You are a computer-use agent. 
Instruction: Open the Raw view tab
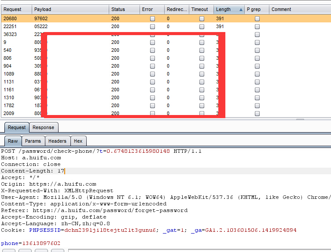pyautogui.click(x=13, y=141)
